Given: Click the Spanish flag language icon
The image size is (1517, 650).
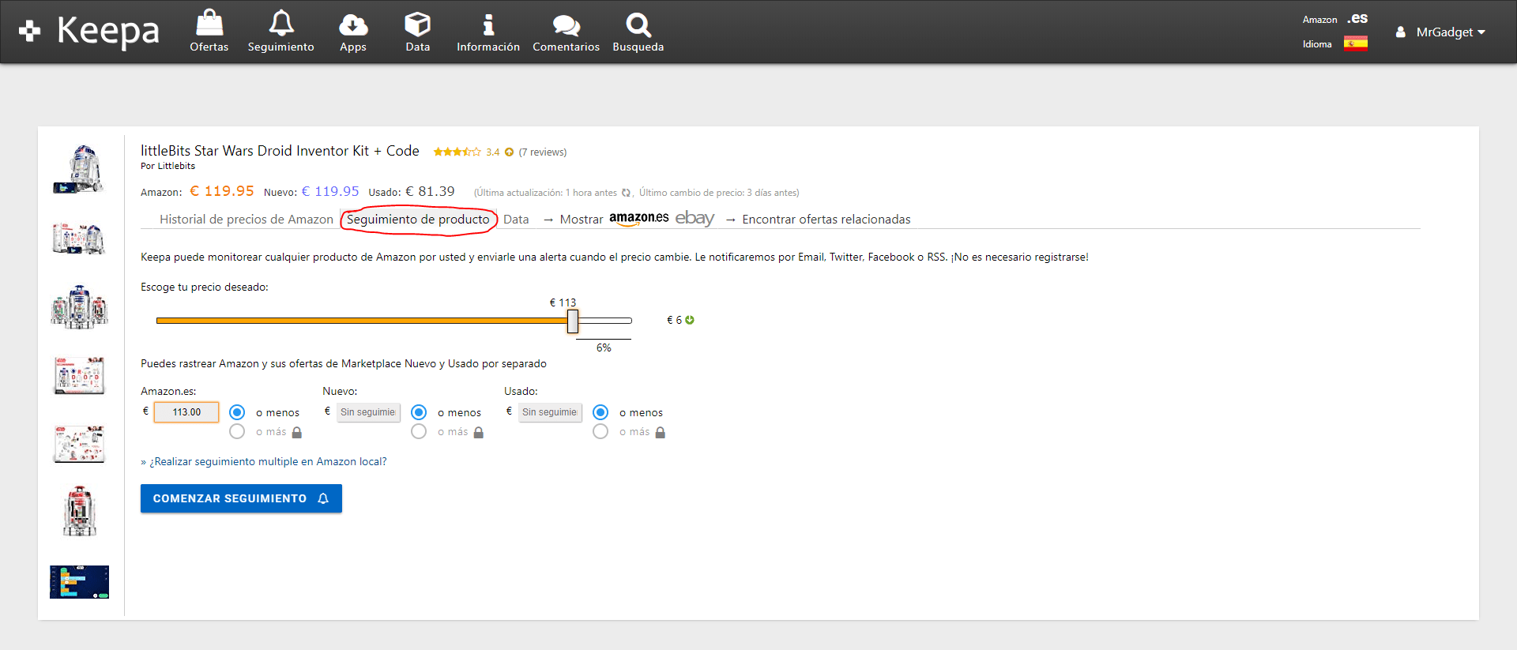Looking at the screenshot, I should pos(1356,44).
